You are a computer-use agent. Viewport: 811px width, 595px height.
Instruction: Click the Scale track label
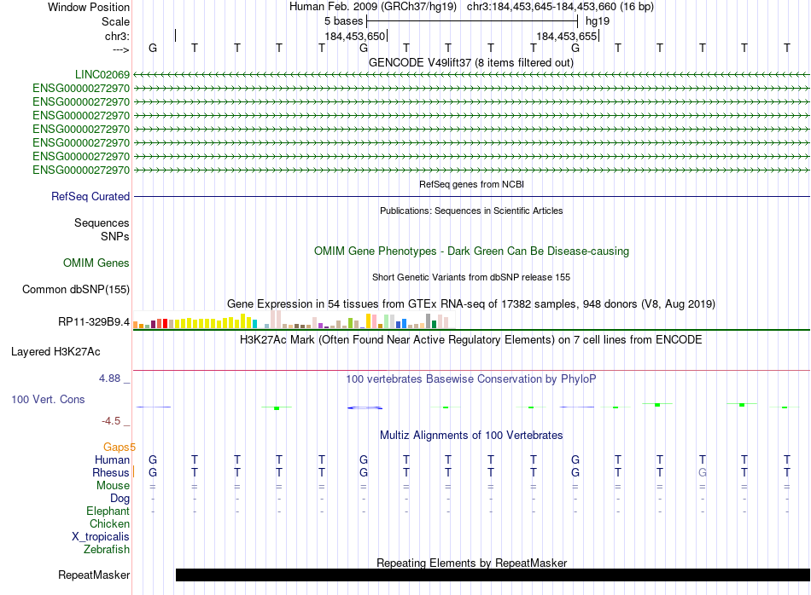(116, 21)
